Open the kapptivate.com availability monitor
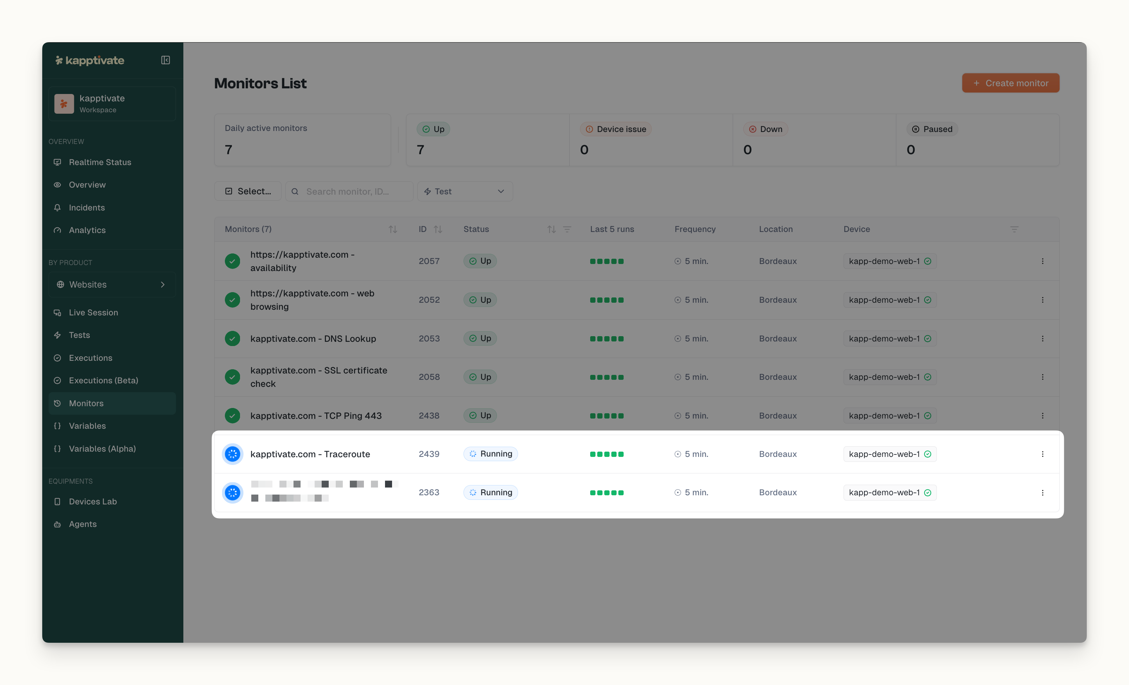This screenshot has width=1129, height=685. coord(302,261)
